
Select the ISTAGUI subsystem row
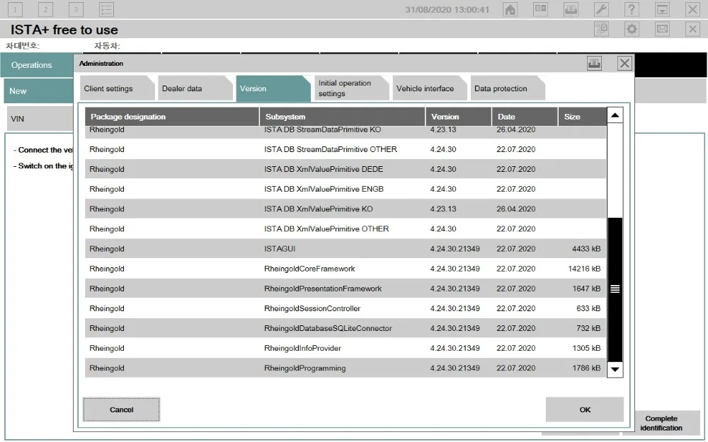click(x=346, y=248)
